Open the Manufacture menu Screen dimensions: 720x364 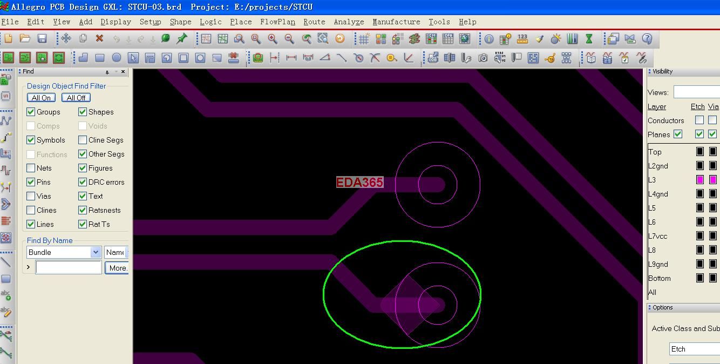point(396,22)
